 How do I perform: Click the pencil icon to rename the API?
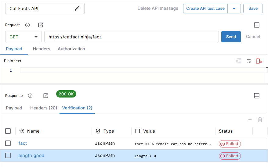(x=77, y=9)
